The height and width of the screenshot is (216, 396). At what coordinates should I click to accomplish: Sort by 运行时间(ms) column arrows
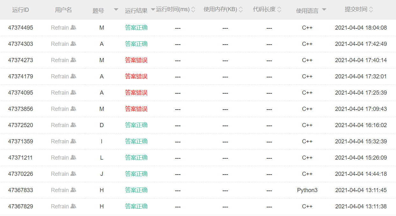pyautogui.click(x=193, y=10)
